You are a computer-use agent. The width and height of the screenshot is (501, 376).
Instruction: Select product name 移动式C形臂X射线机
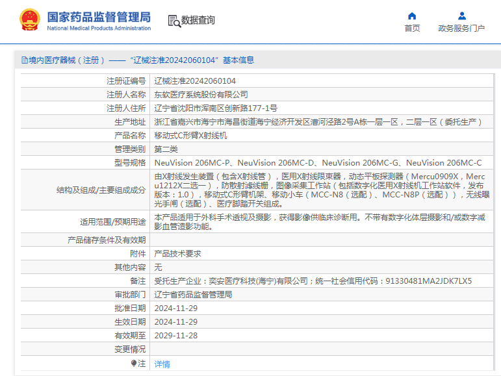191,136
